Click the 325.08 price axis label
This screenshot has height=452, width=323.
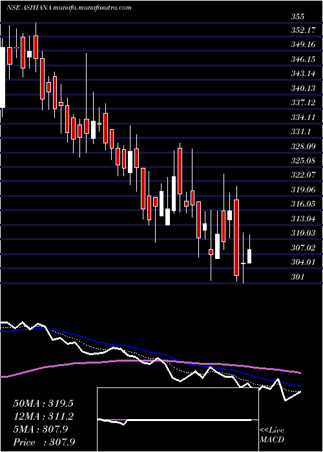303,161
